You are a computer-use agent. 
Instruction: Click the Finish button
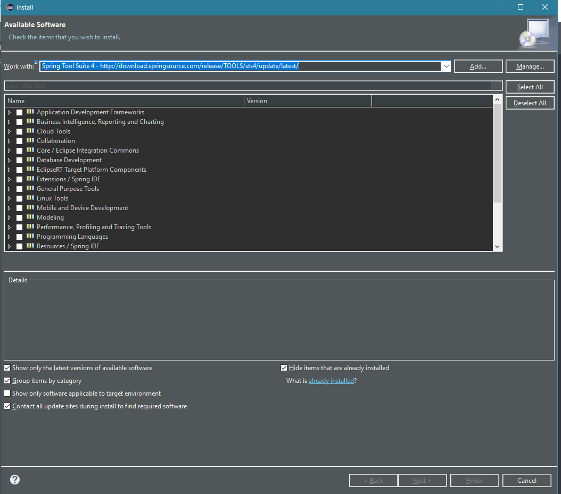click(474, 480)
